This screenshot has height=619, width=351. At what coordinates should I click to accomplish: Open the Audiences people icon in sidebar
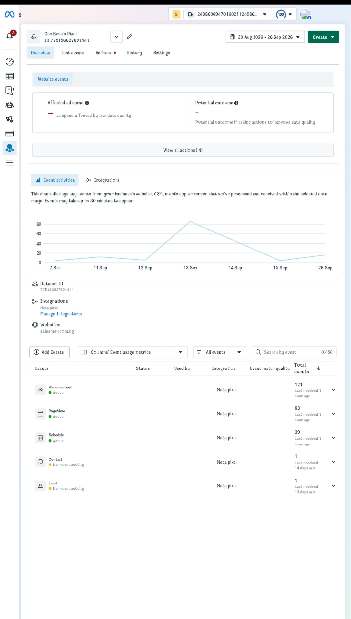click(x=10, y=105)
